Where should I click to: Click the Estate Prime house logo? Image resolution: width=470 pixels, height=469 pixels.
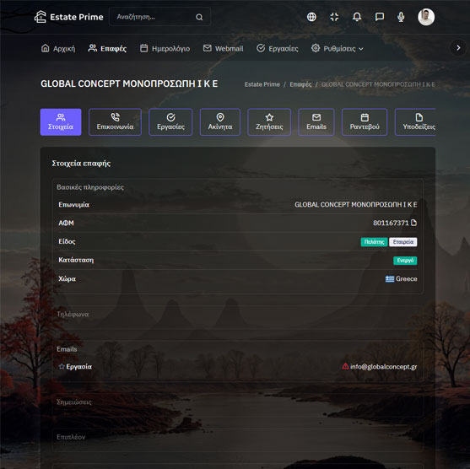pyautogui.click(x=41, y=17)
